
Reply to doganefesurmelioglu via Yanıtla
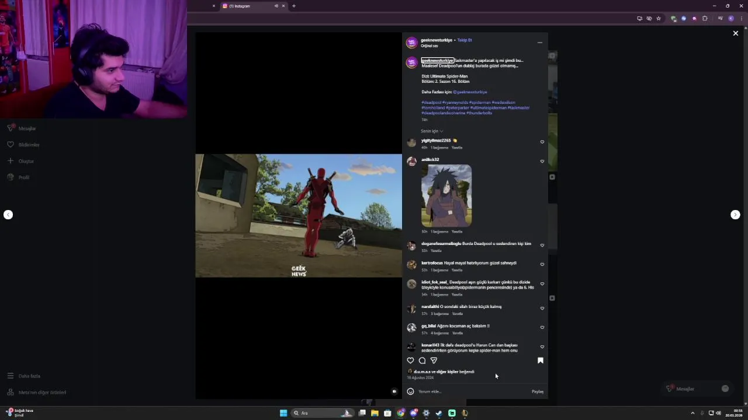(436, 251)
